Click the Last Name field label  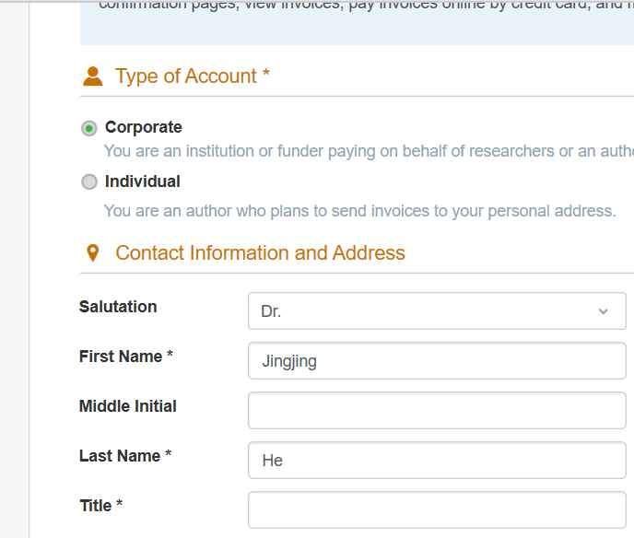click(x=124, y=456)
